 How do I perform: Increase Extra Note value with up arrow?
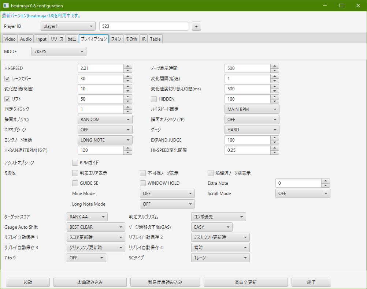click(x=326, y=181)
